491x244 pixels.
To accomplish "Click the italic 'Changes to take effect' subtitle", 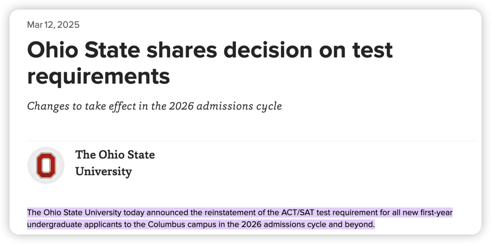I will click(155, 106).
